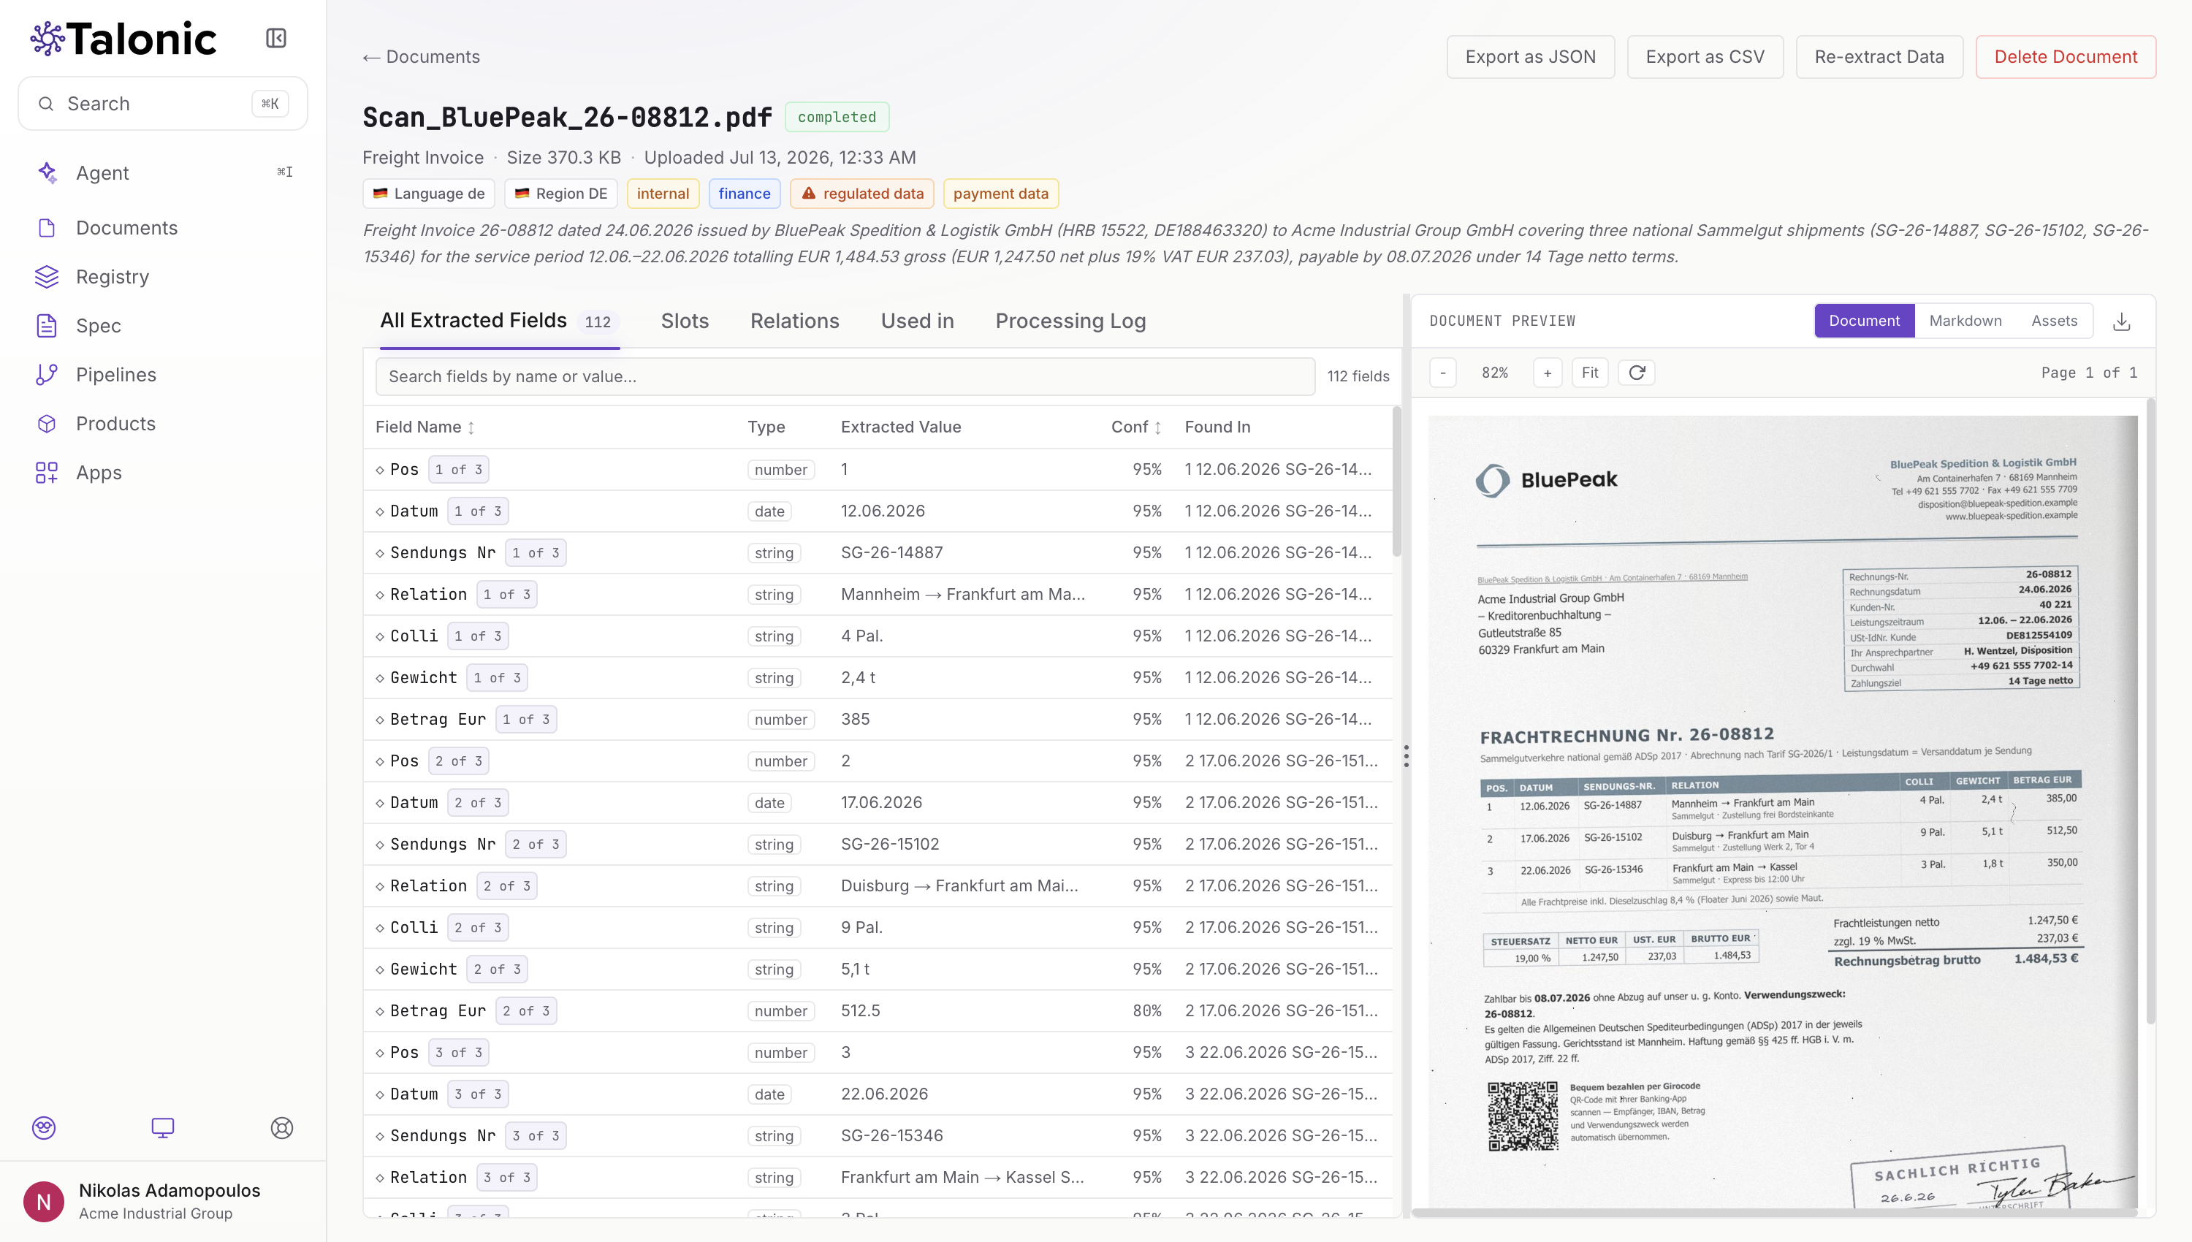This screenshot has width=2192, height=1242.
Task: Click the 82% zoom level
Action: click(x=1494, y=373)
